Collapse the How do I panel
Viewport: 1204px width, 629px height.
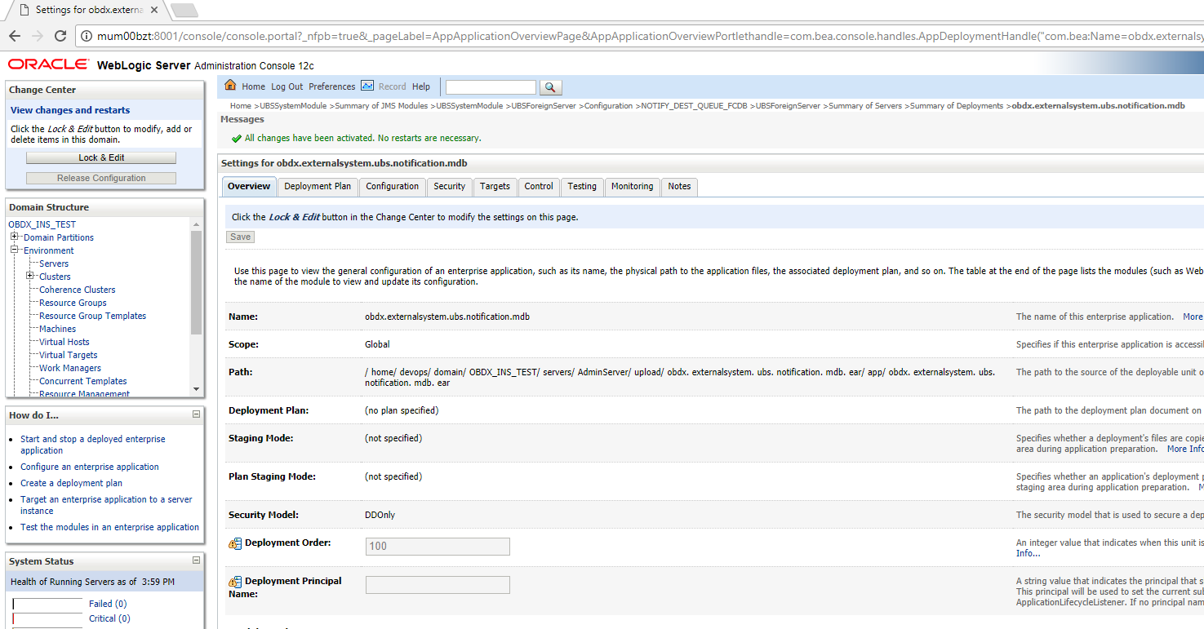[x=196, y=414]
